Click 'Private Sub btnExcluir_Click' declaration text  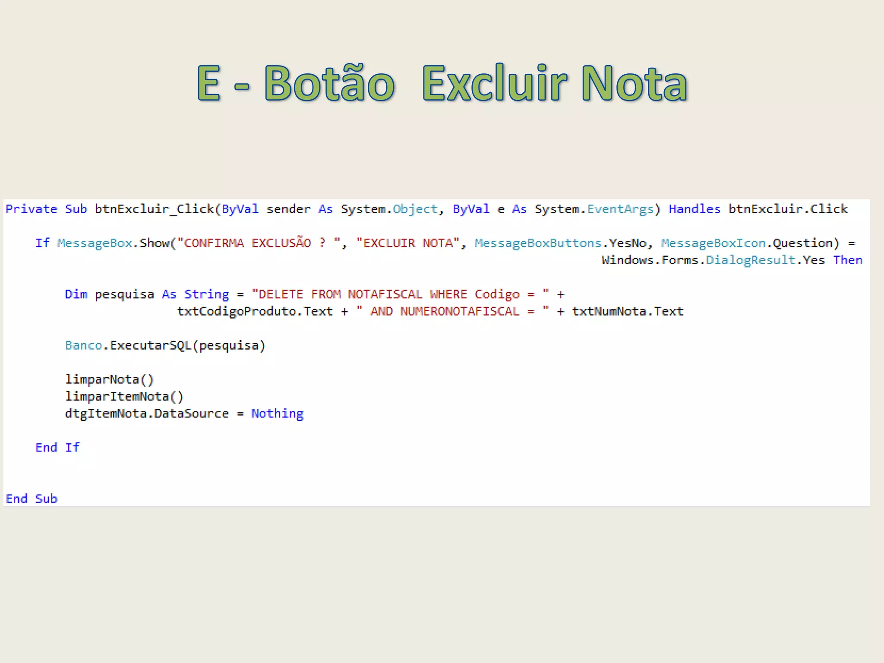tap(110, 209)
